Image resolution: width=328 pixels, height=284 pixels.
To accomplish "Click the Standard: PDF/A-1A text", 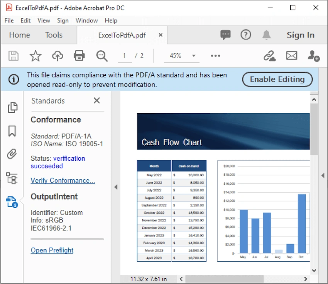I will (61, 136).
